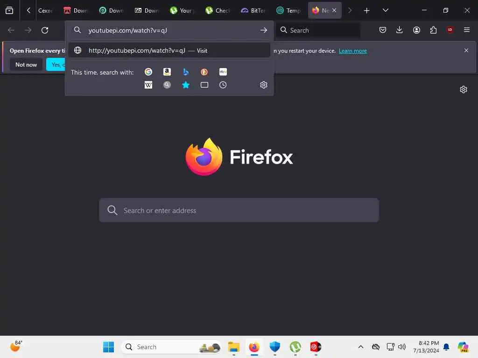Search this time with eBay
Image resolution: width=478 pixels, height=358 pixels.
click(223, 72)
